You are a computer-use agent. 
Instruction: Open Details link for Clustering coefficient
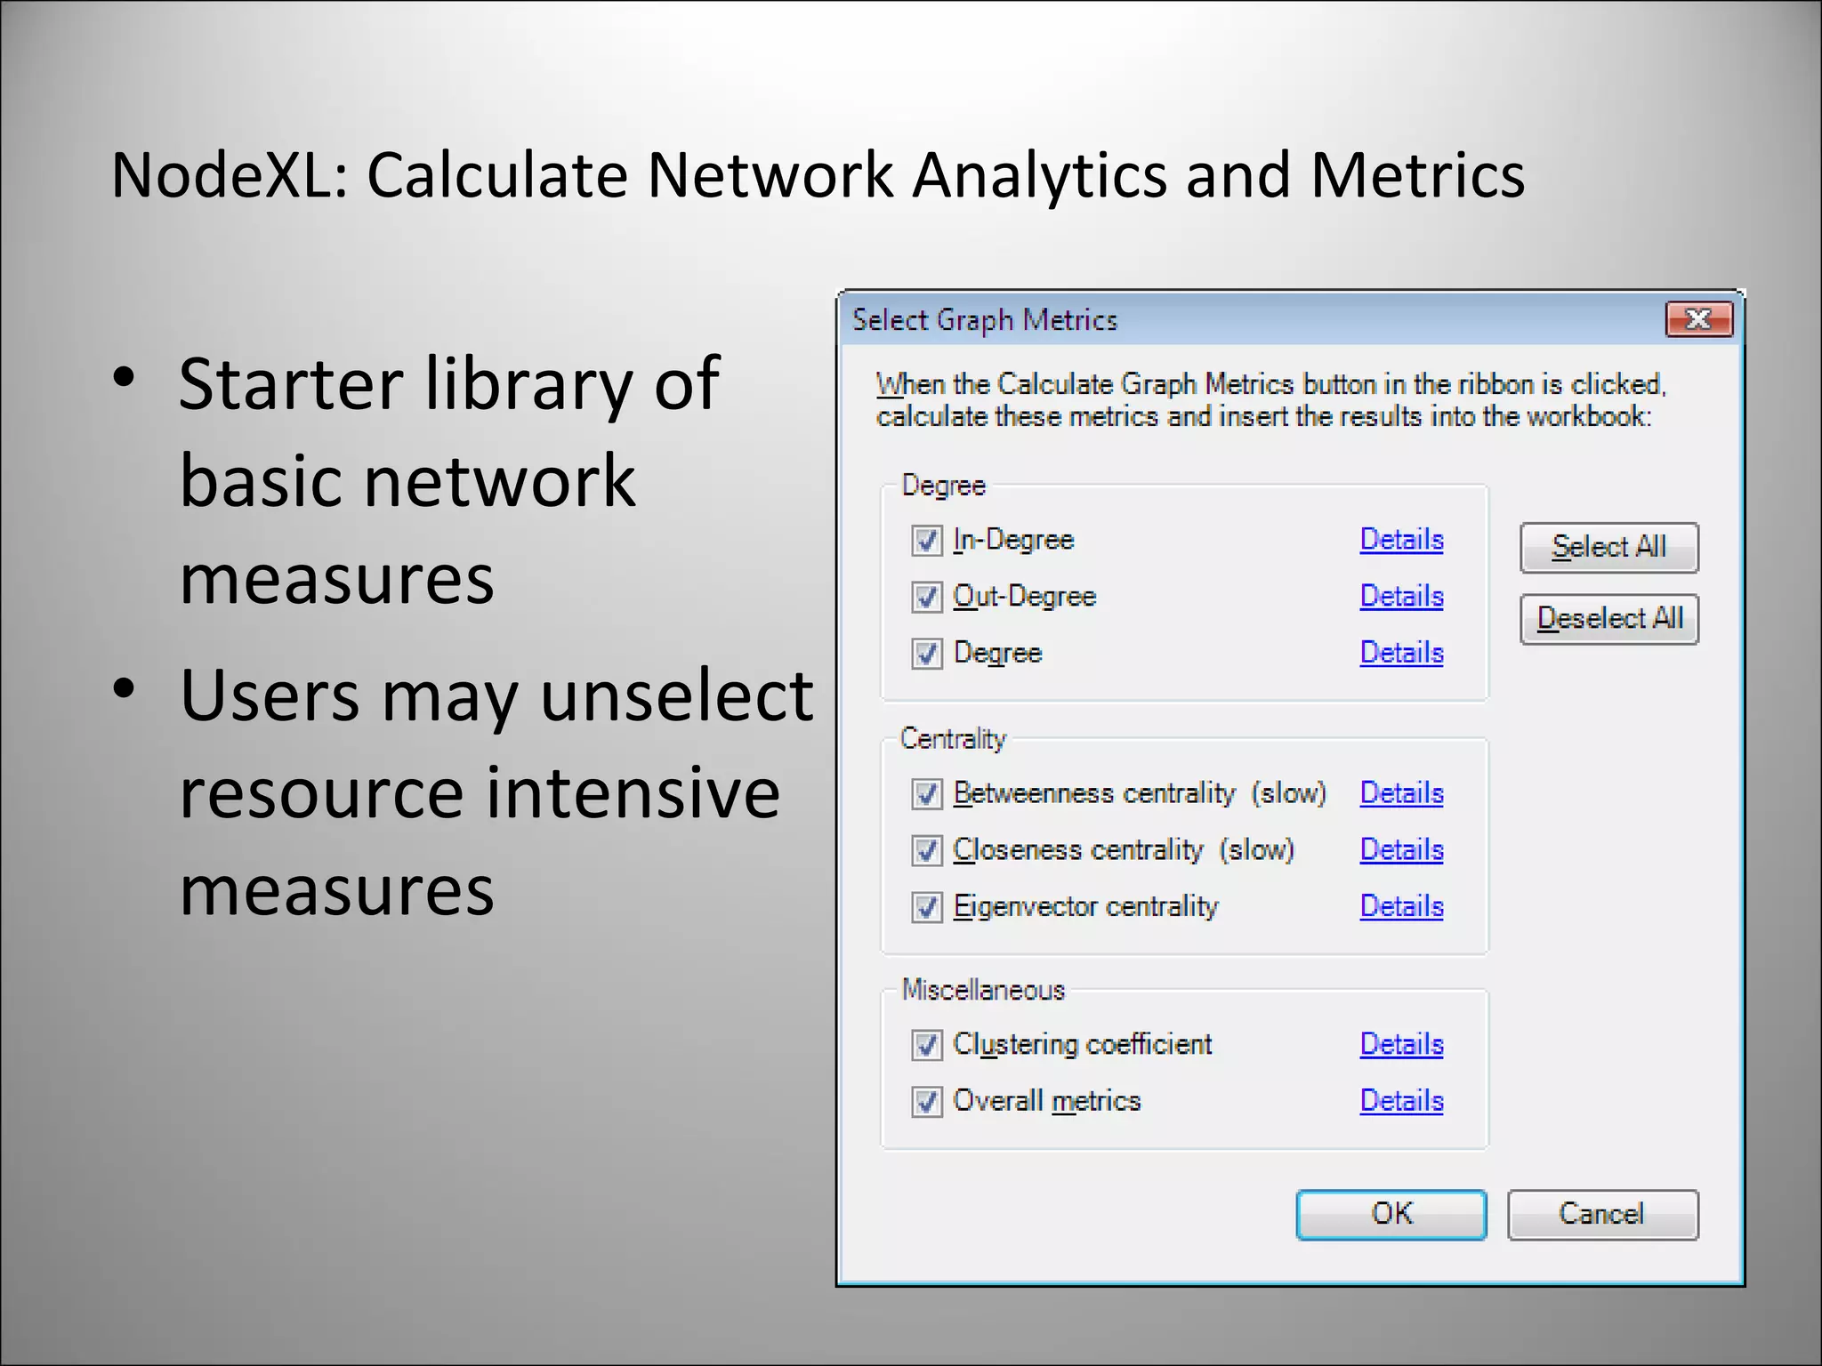(1401, 1044)
